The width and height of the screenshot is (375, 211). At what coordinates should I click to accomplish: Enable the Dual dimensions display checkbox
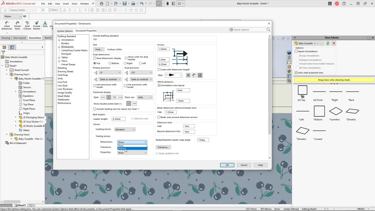[x=95, y=58]
